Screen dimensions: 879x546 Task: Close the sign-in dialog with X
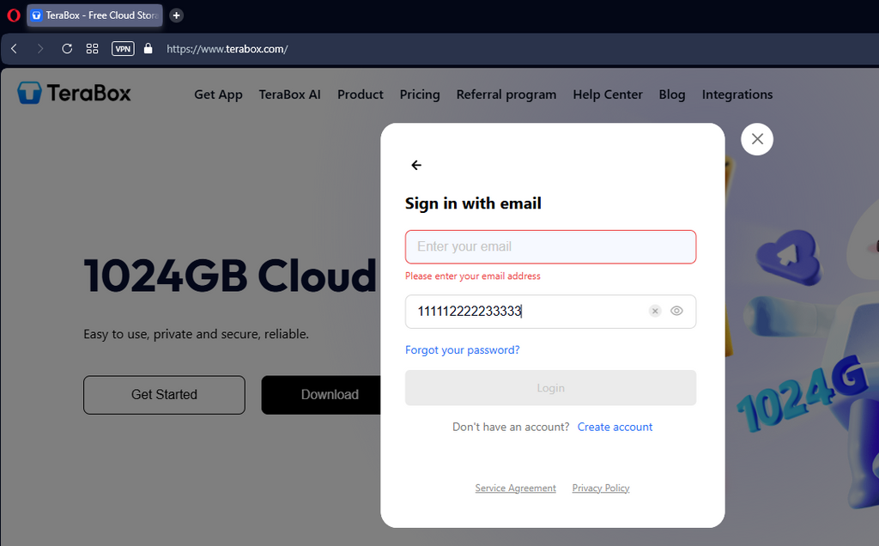pyautogui.click(x=757, y=139)
